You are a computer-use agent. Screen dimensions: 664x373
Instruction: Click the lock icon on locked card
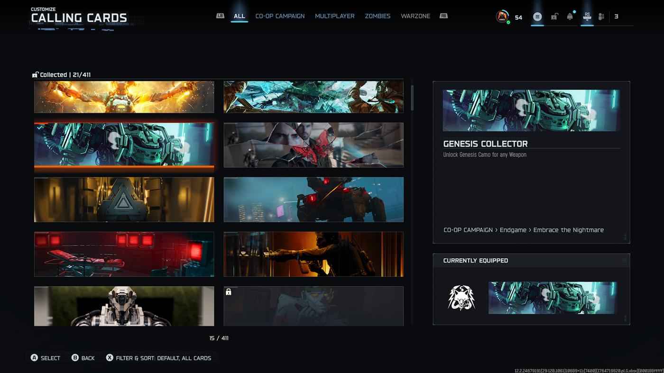tap(229, 292)
